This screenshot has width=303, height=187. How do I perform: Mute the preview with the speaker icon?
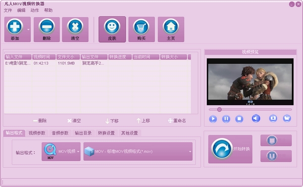(x=256, y=118)
